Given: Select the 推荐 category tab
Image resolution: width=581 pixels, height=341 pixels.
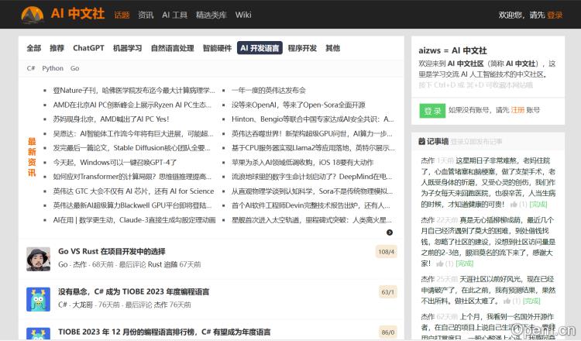Looking at the screenshot, I should [x=57, y=48].
